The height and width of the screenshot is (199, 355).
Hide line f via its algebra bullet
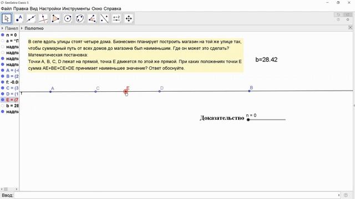click(3, 82)
